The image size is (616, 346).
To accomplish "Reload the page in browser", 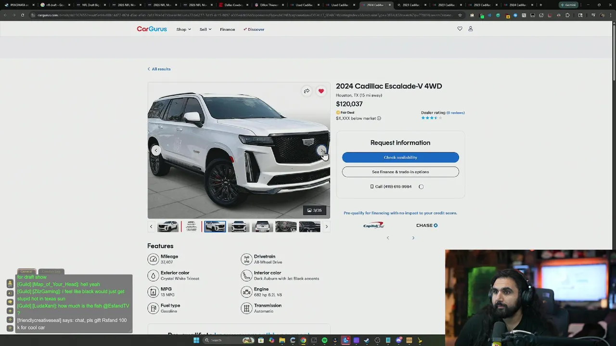I will 22,15.
